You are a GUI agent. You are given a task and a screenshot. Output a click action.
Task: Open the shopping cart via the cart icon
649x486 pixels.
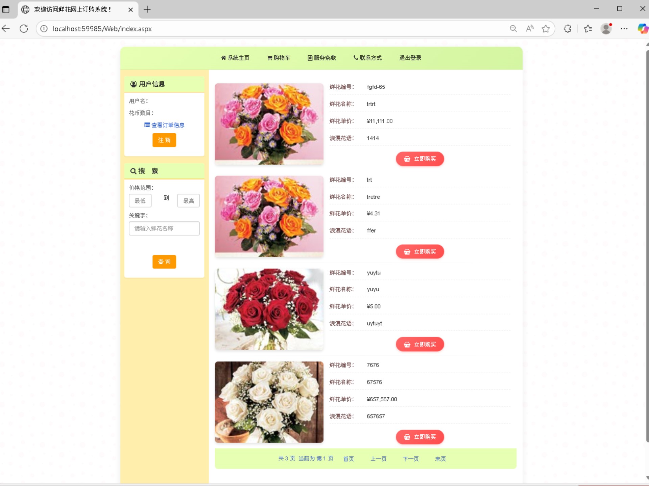click(269, 58)
